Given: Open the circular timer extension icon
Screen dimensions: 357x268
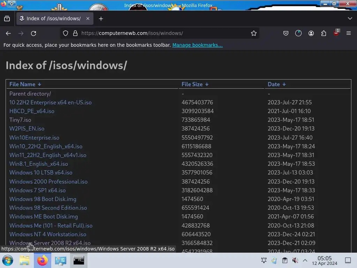Looking at the screenshot, I should pos(298,33).
